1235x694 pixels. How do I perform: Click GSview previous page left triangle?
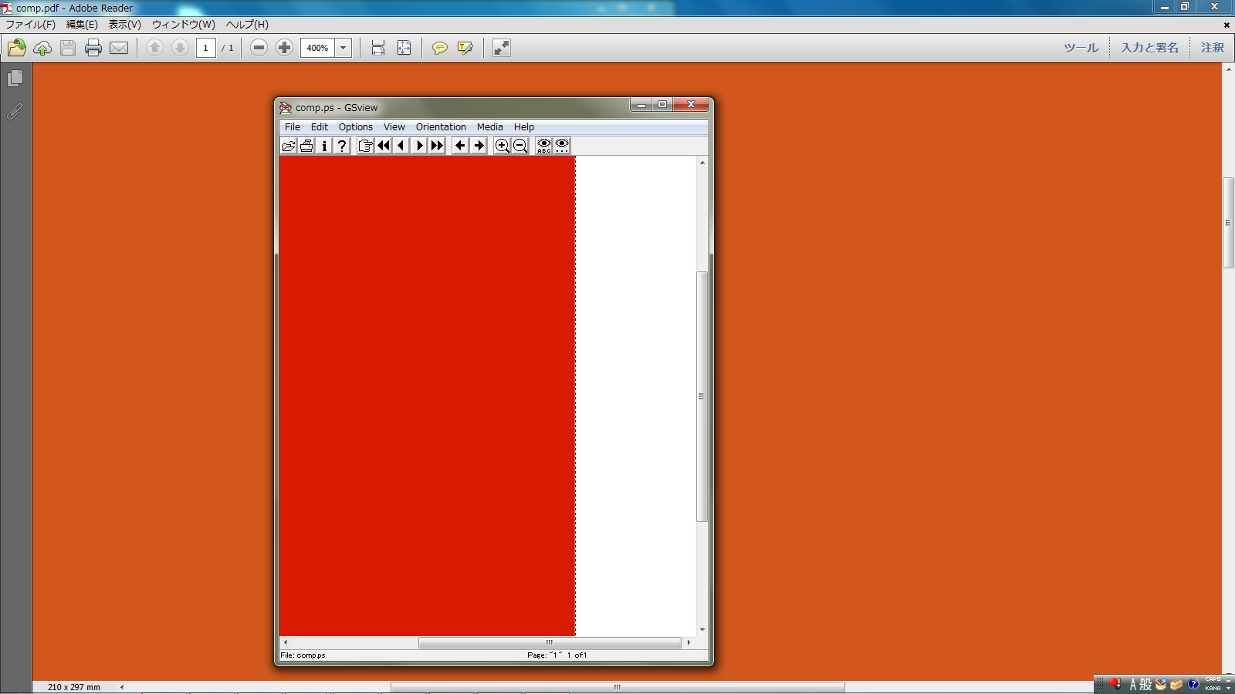click(401, 146)
